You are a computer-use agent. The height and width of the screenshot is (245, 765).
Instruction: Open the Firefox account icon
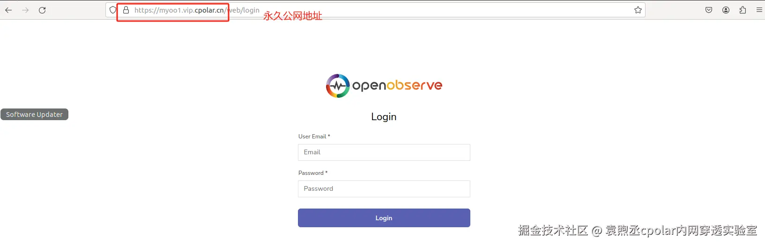(x=726, y=10)
